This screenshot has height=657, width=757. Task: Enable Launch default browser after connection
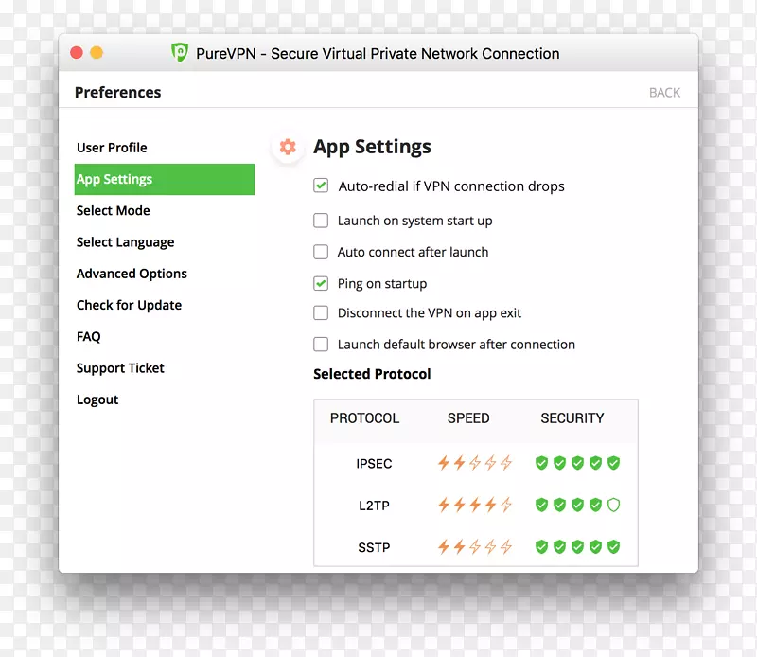point(321,345)
